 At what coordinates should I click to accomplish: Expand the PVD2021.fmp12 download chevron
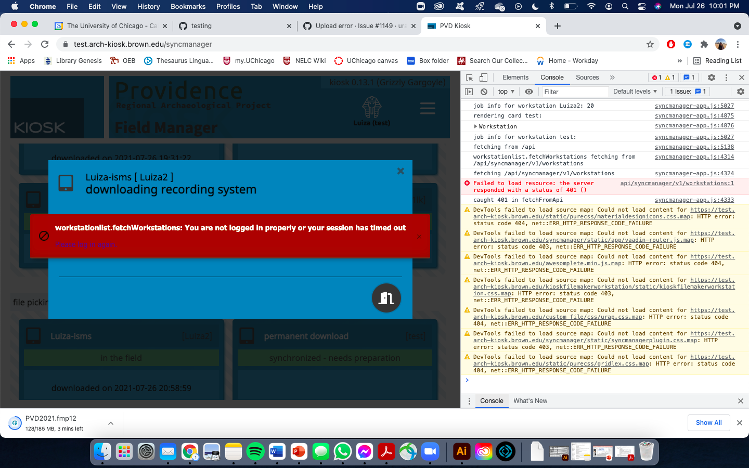tap(110, 423)
